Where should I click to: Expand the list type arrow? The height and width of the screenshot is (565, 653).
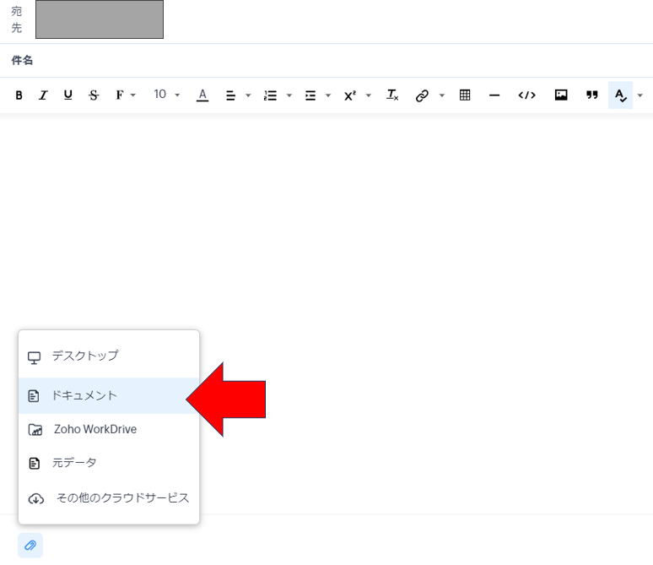click(x=289, y=95)
